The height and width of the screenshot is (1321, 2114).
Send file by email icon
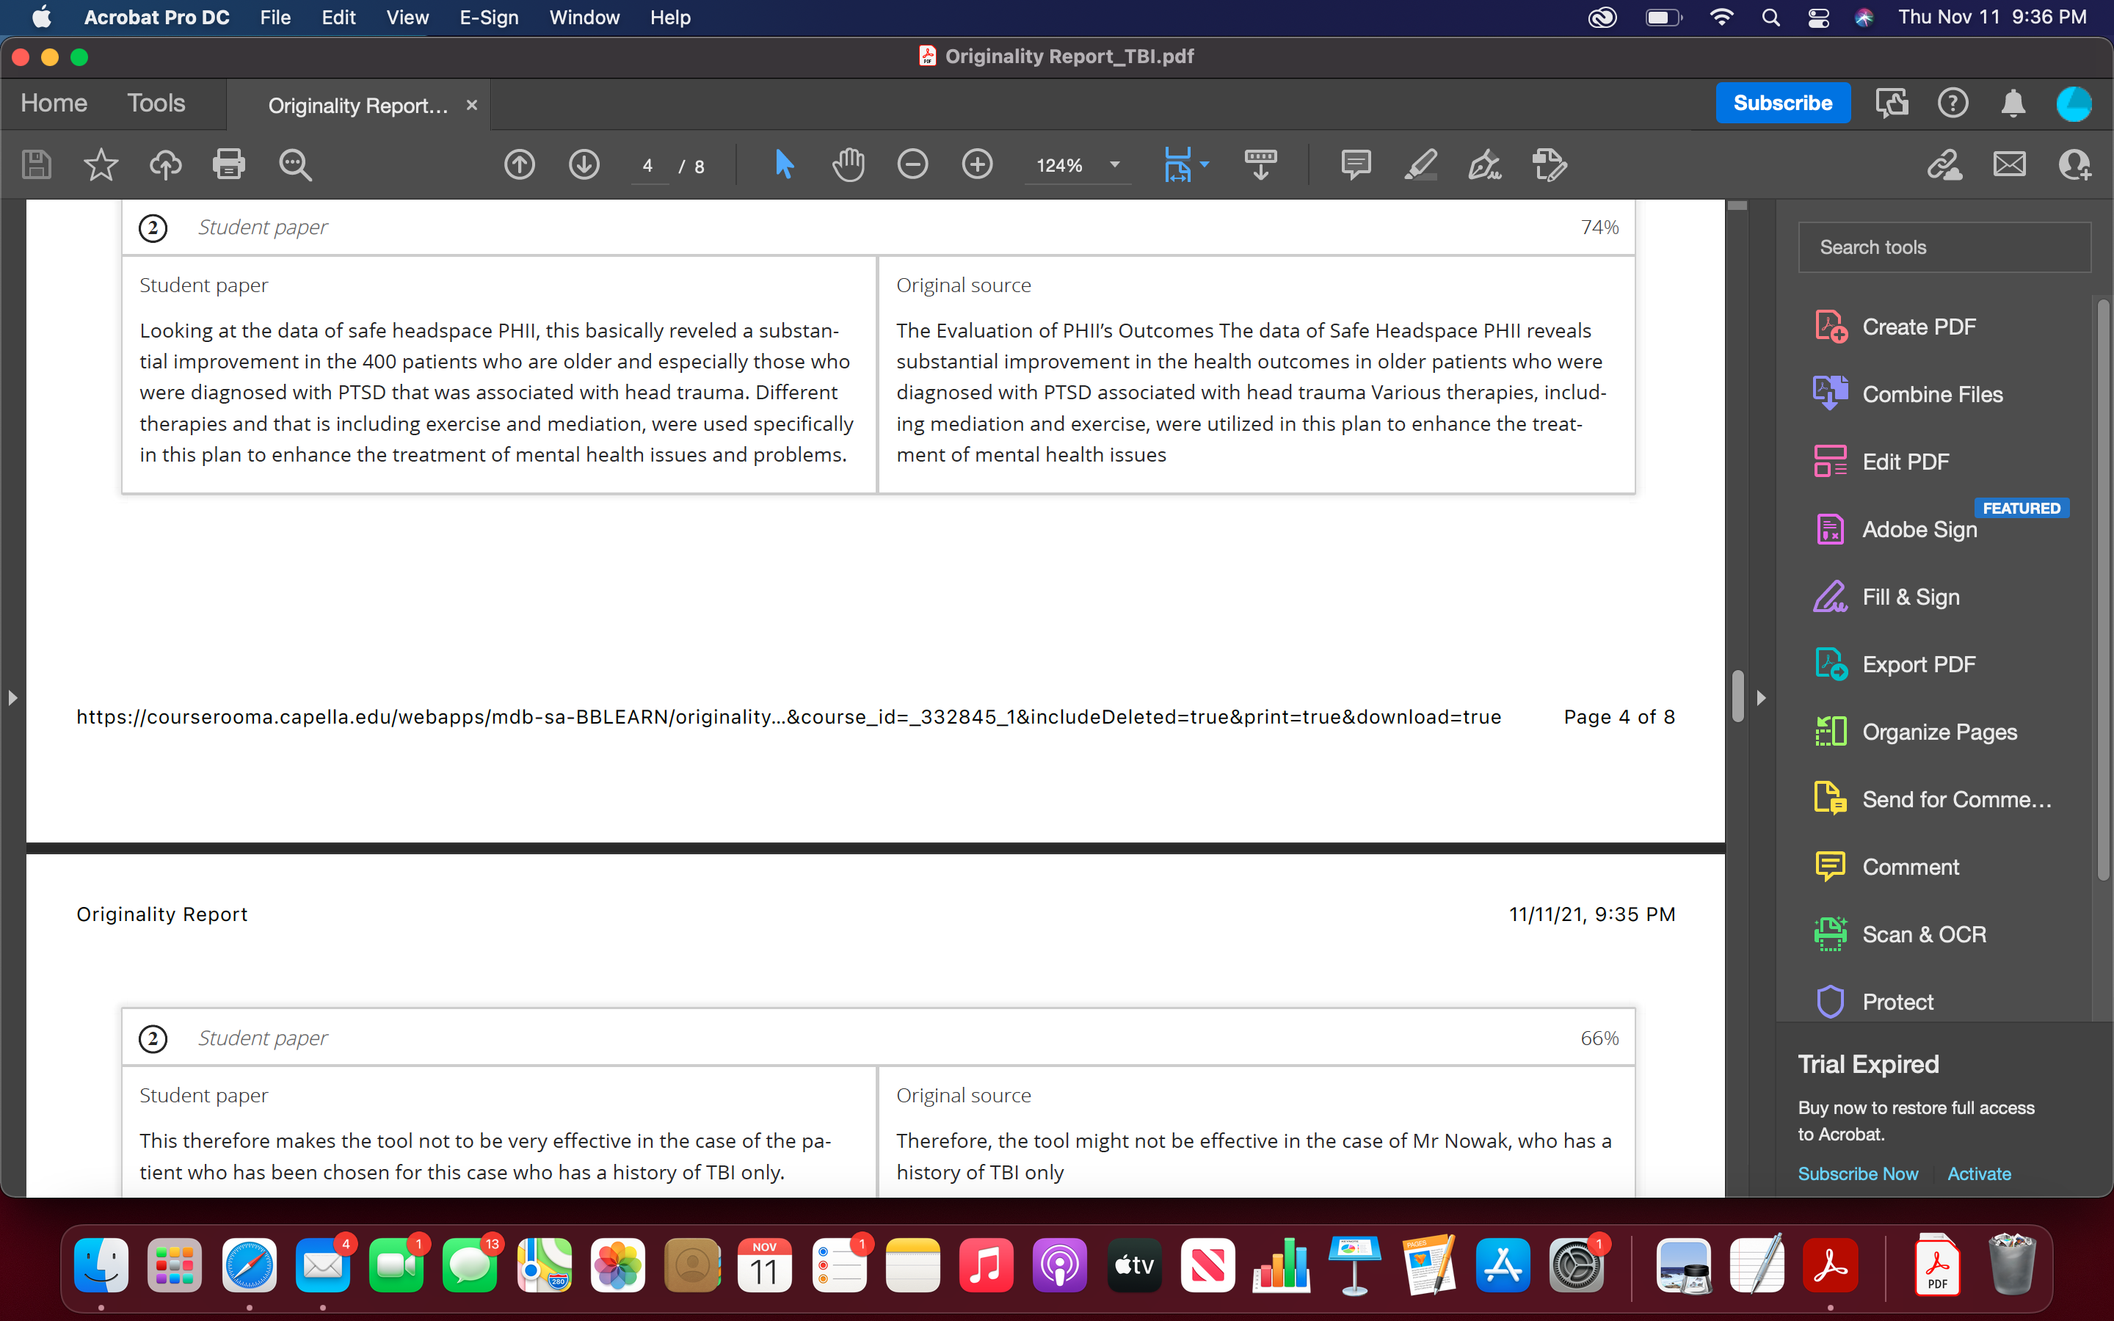pyautogui.click(x=2009, y=164)
